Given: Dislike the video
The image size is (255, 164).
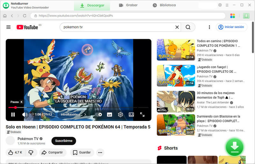Looking at the screenshot, I should pos(31,153).
